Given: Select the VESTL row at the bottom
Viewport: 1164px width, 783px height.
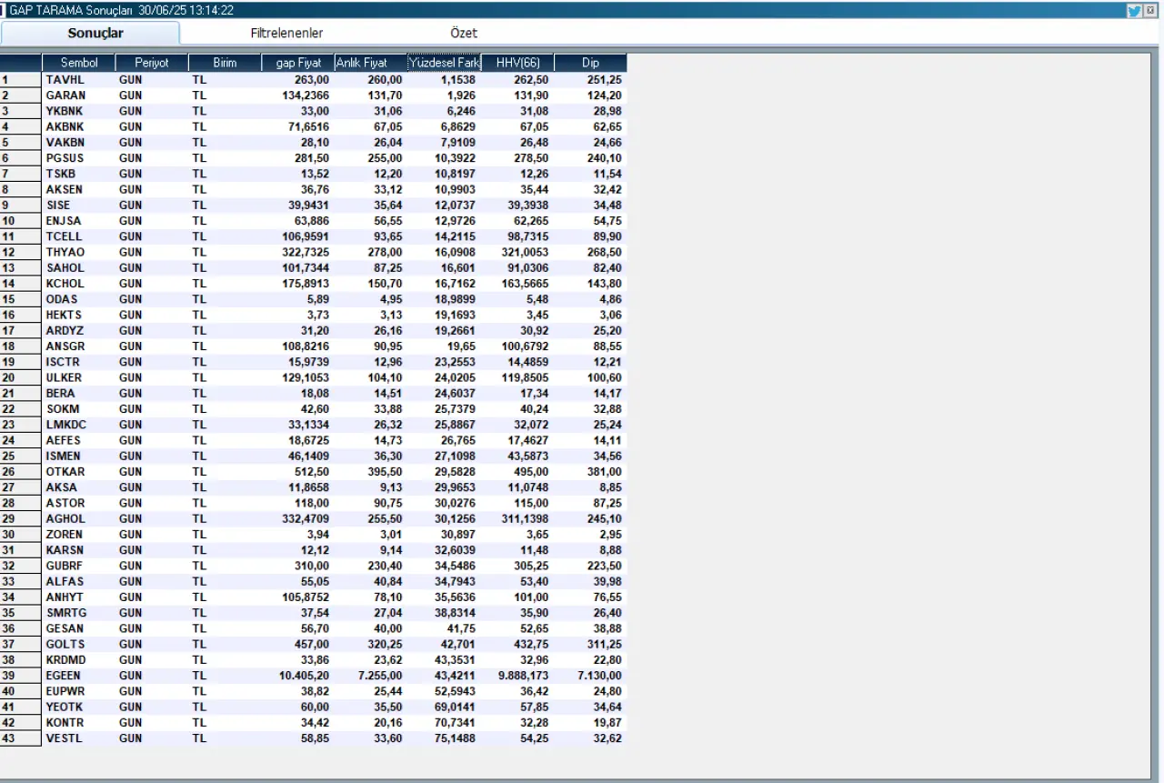Looking at the screenshot, I should point(64,738).
